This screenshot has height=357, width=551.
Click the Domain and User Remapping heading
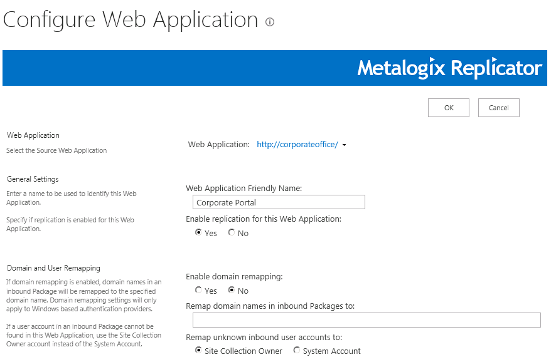pyautogui.click(x=53, y=268)
